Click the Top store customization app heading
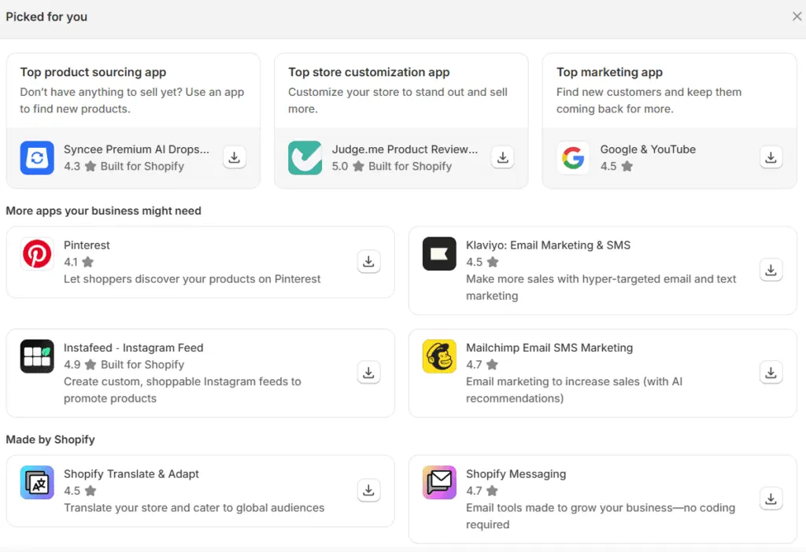Screen dimensions: 806x552 click(368, 72)
